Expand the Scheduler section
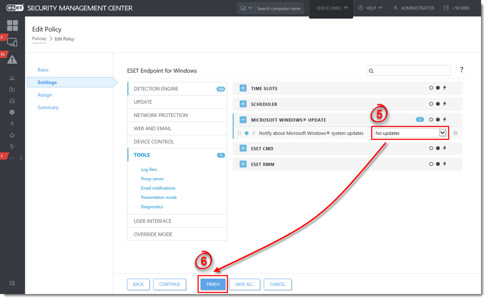 coord(243,104)
